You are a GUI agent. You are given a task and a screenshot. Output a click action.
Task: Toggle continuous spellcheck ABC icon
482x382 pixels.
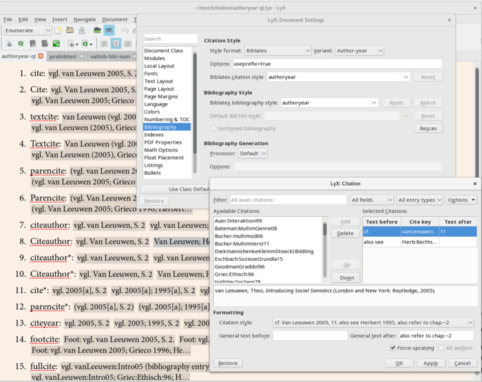click(x=109, y=30)
